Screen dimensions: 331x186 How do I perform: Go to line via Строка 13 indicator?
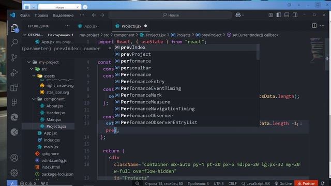(x=164, y=183)
